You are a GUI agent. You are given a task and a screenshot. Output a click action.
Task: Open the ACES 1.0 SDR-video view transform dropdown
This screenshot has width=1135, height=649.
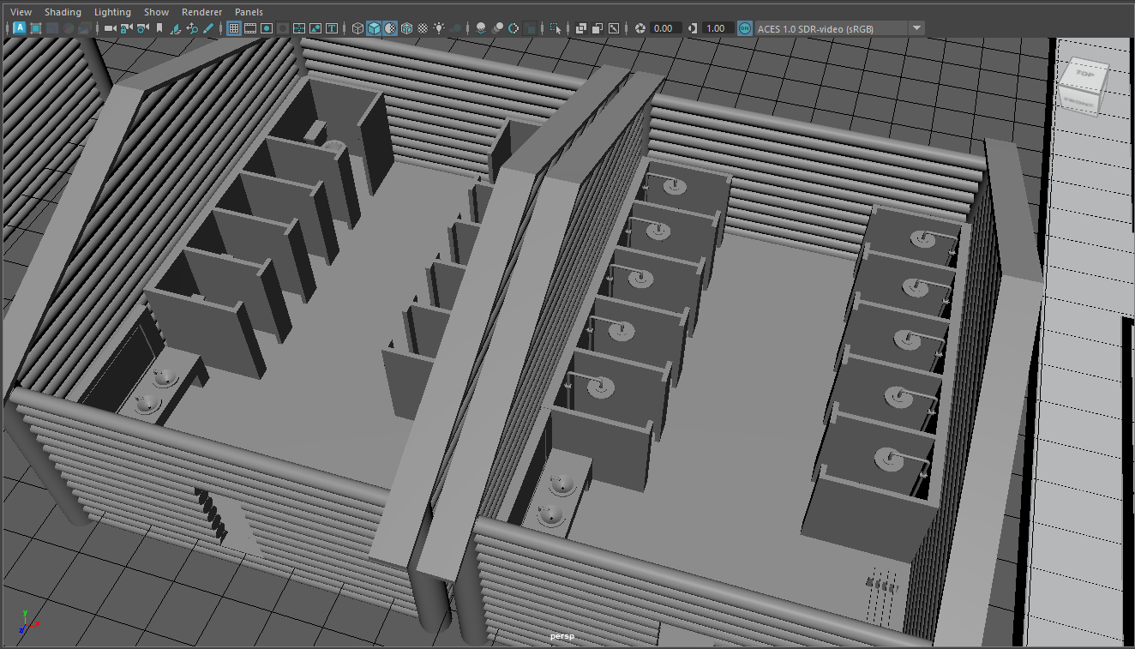[839, 28]
